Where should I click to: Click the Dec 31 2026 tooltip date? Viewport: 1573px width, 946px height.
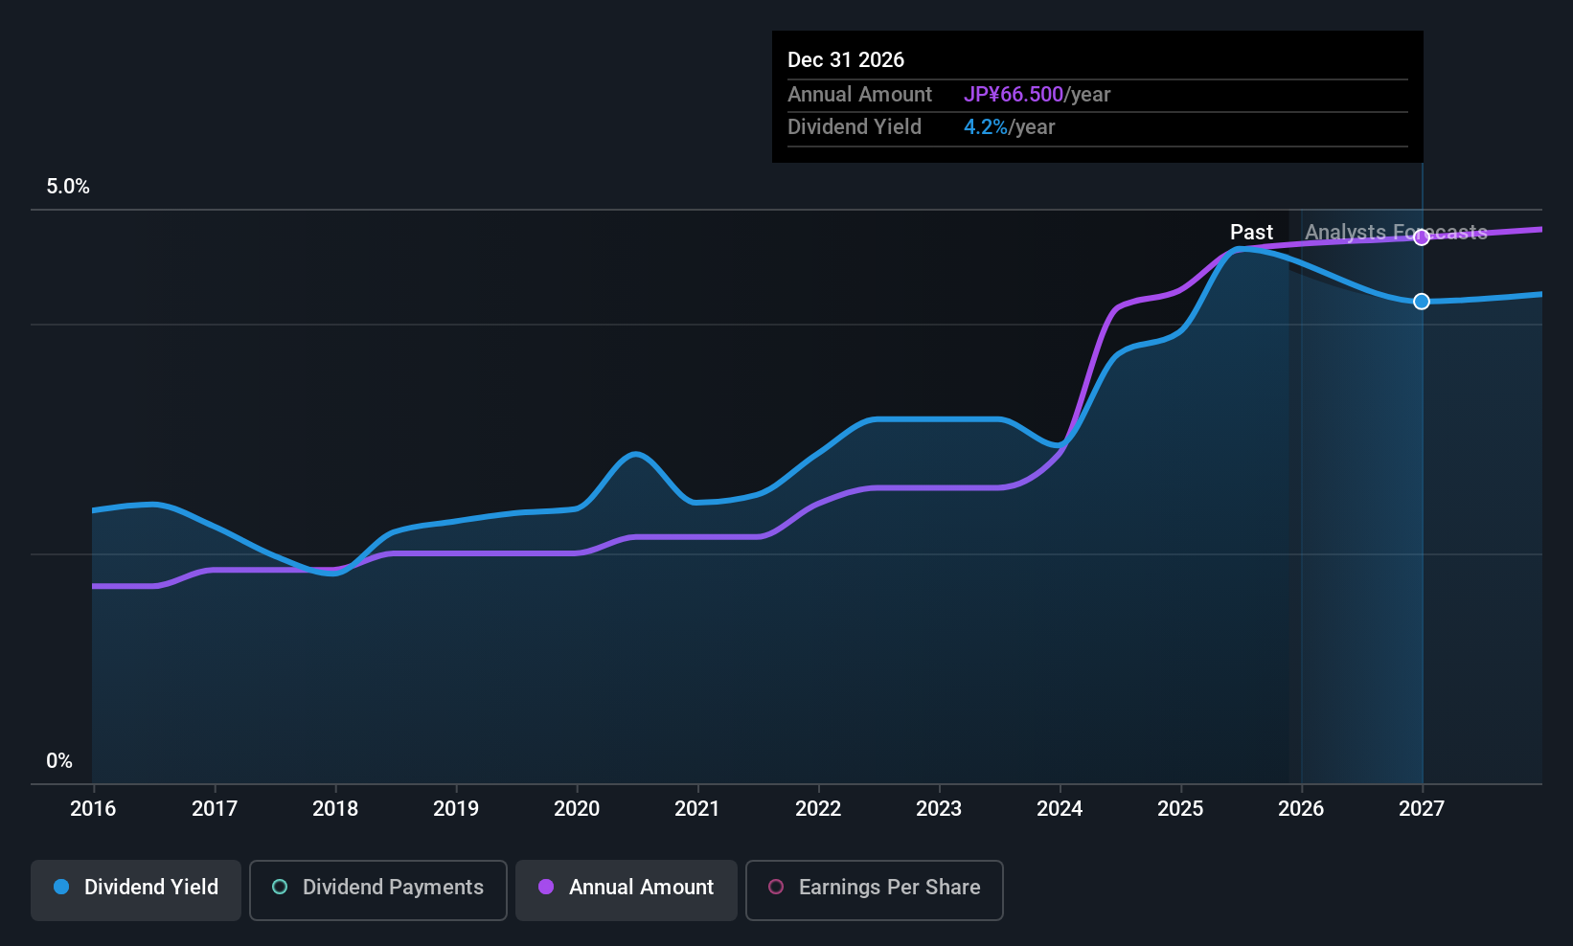point(846,60)
